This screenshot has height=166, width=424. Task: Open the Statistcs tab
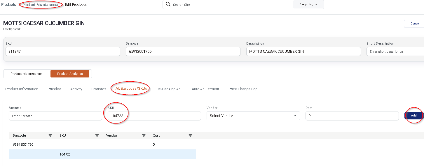(99, 89)
